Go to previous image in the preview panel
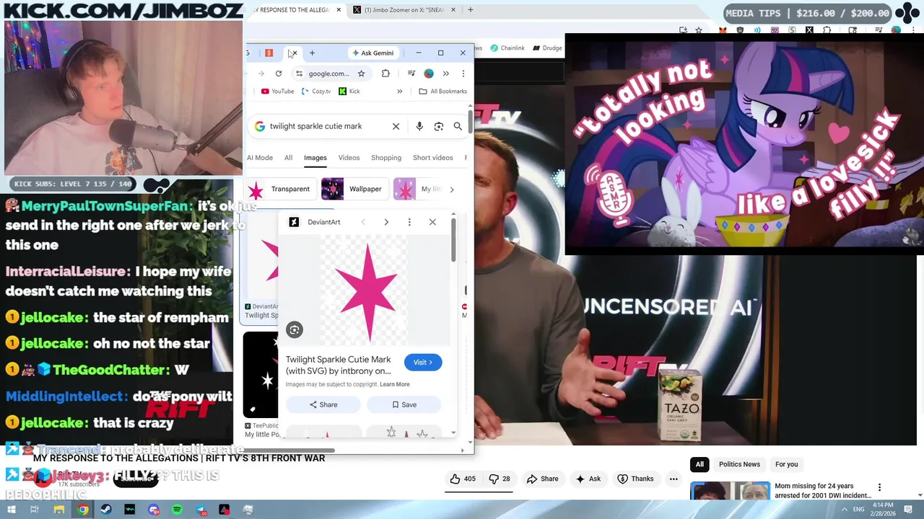 click(x=363, y=222)
